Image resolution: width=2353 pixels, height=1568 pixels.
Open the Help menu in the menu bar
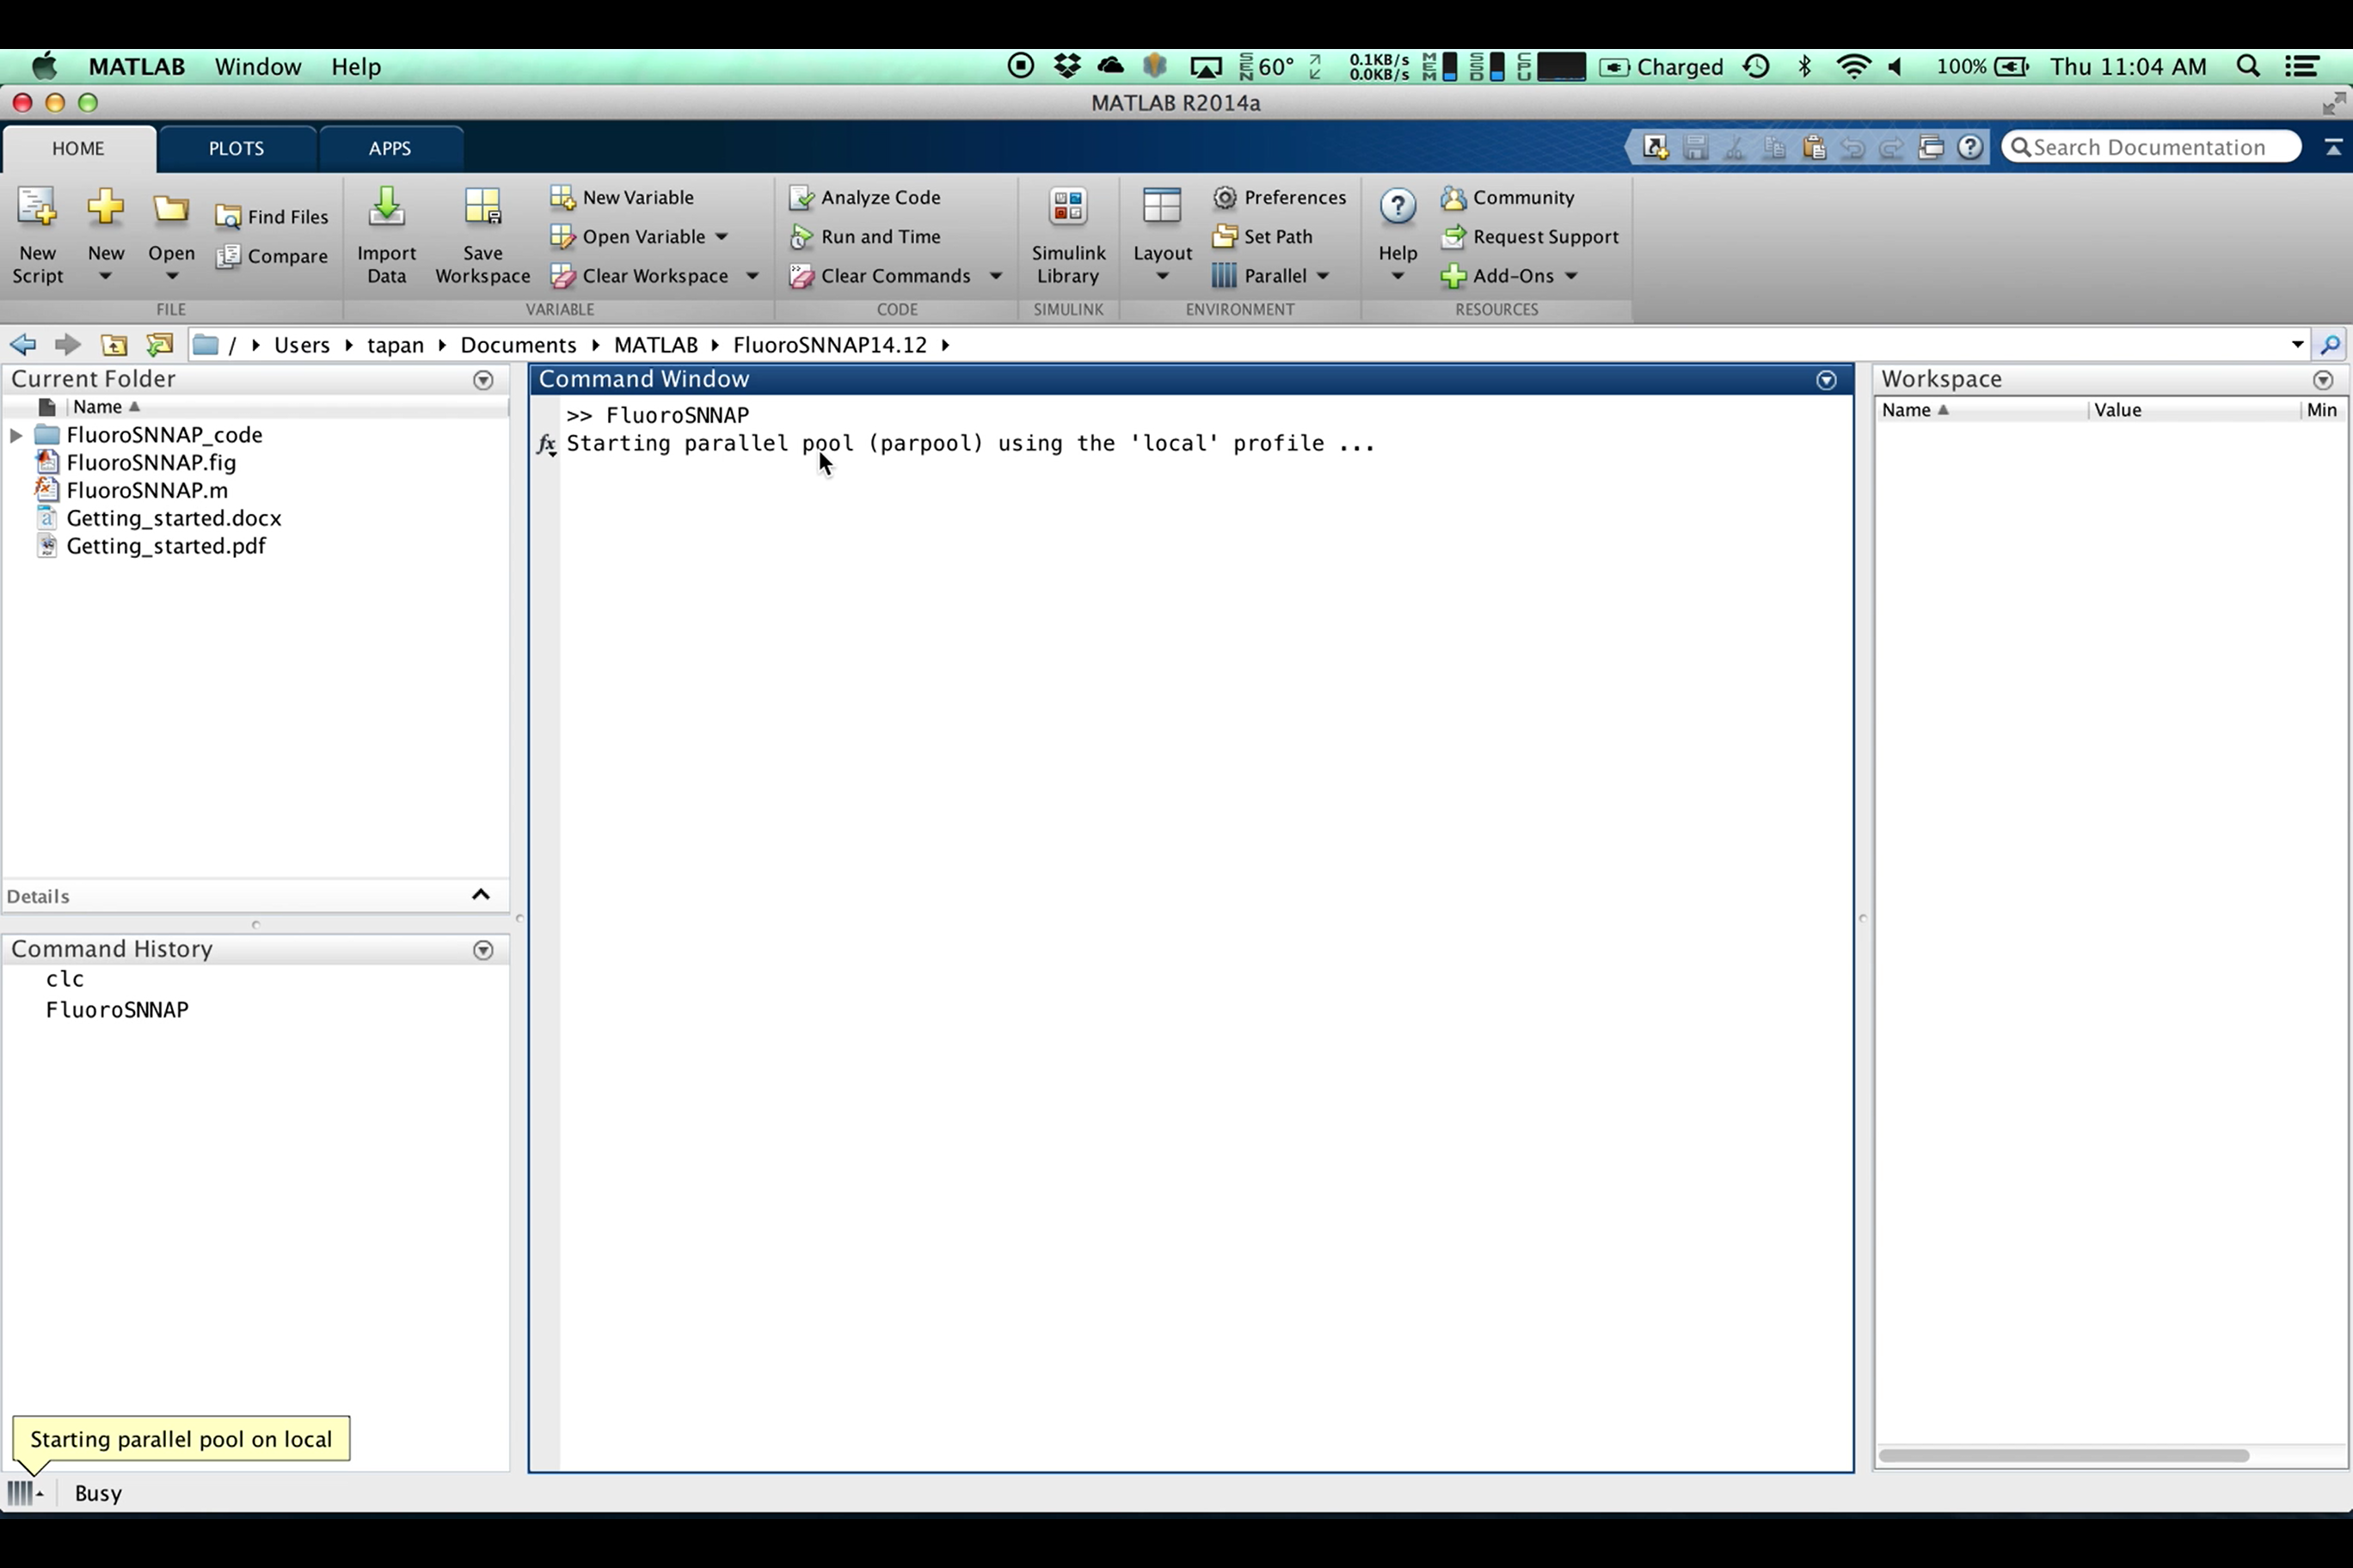point(356,66)
